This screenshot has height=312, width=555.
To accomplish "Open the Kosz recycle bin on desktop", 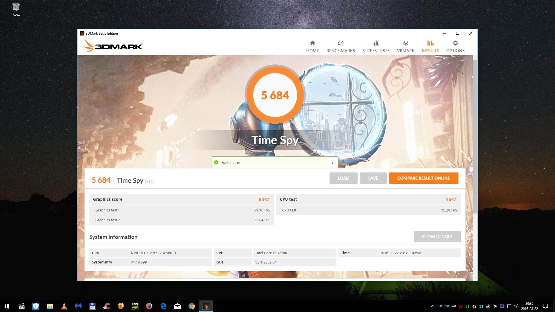I will click(16, 9).
